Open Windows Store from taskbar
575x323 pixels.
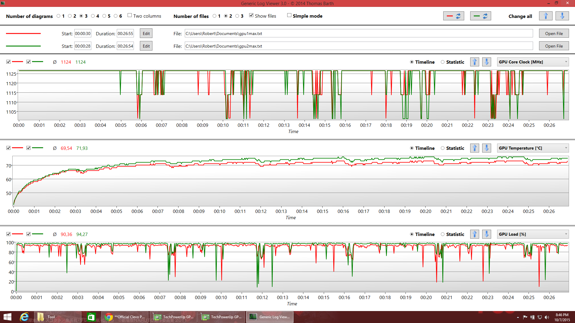(x=91, y=317)
